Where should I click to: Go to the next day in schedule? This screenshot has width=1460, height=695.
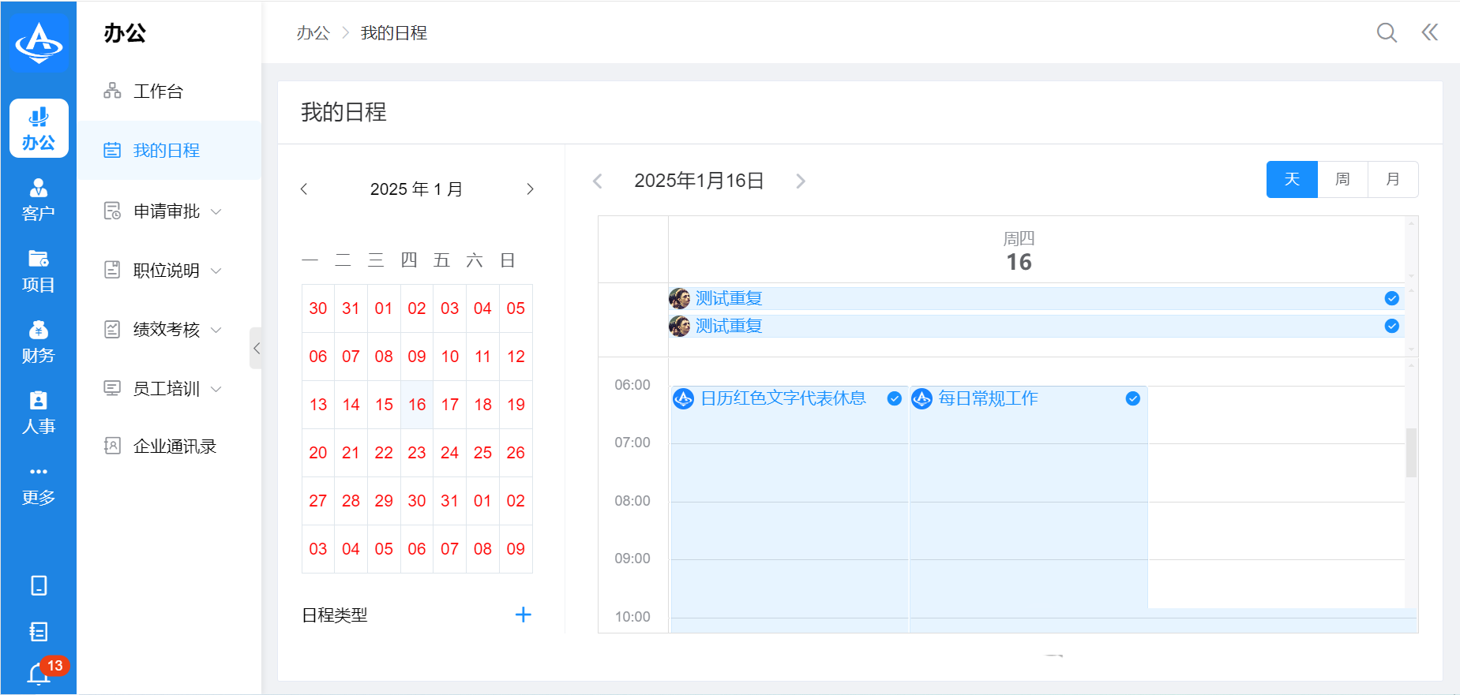801,181
